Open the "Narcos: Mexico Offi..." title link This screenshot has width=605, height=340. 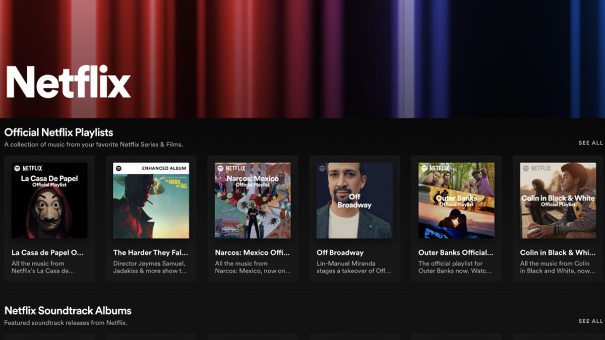(x=252, y=253)
